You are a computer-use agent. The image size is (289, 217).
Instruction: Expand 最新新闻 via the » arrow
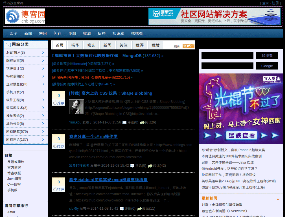tap(277, 199)
